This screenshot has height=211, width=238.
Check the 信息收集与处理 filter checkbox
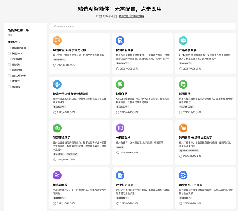10,48
